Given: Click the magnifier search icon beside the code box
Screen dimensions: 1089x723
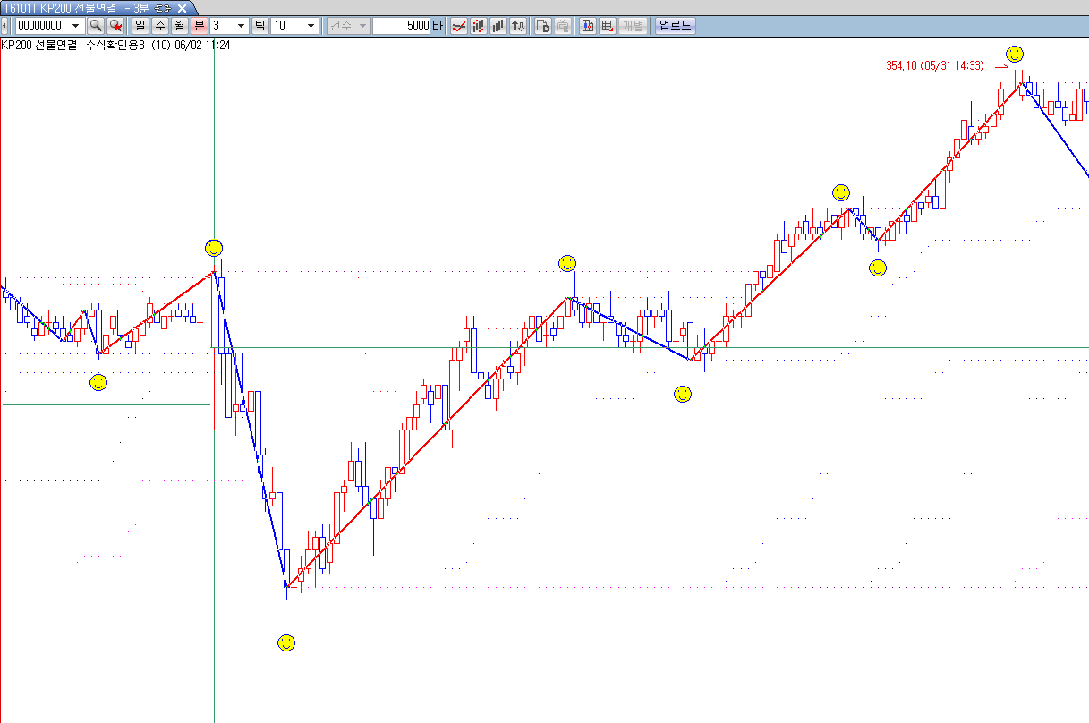Looking at the screenshot, I should tap(96, 26).
